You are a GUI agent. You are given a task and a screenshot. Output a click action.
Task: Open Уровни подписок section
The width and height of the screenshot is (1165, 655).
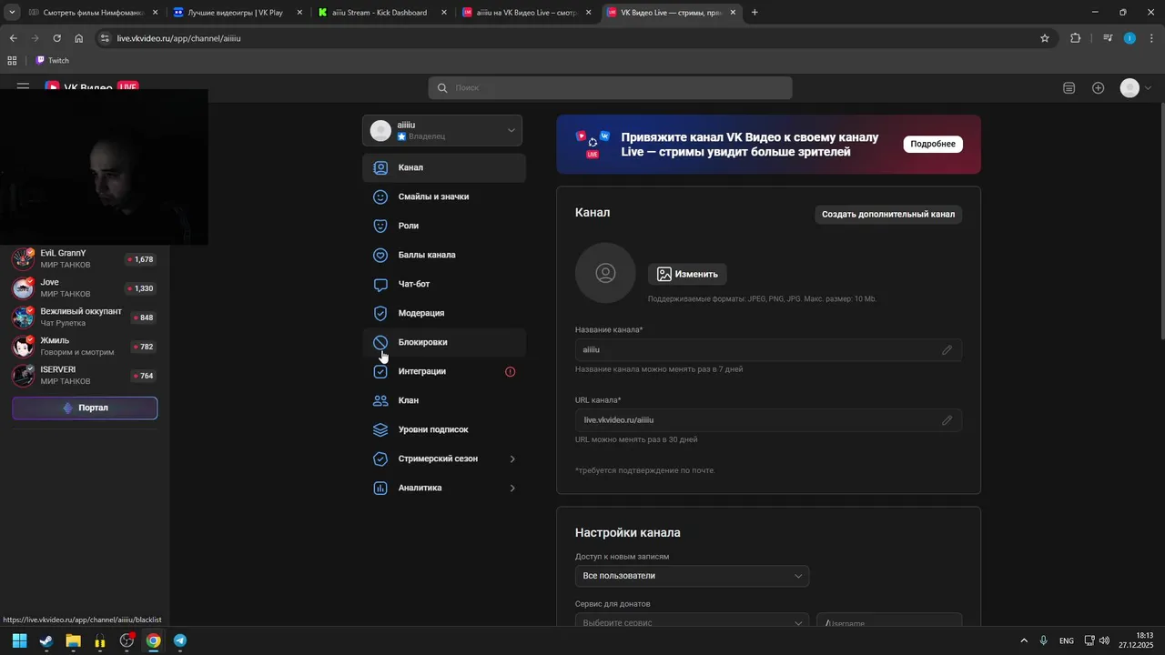[444, 429]
